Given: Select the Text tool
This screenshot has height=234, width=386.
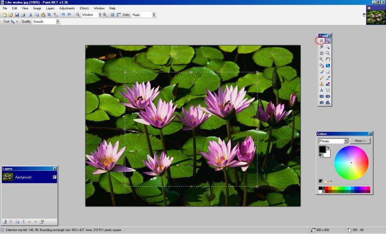Looking at the screenshot, I should [322, 90].
